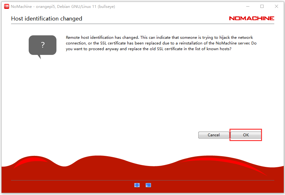Image resolution: width=285 pixels, height=195 pixels.
Task: Click the NoMachine app icon in title bar
Action: 6,6
